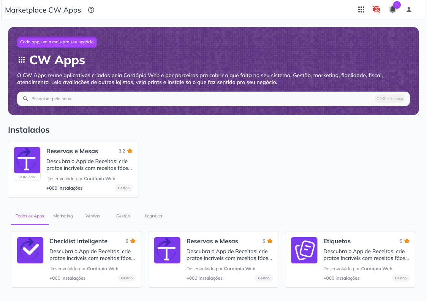Click +000 instalações on Etiquetas card

pos(342,278)
